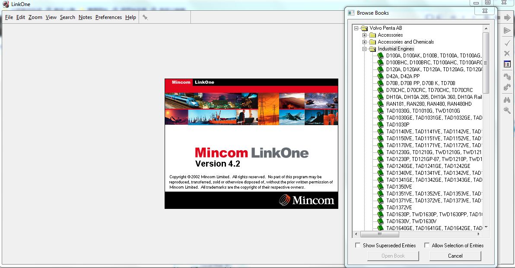This screenshot has width=515, height=268.
Task: Enable the Show Superseded Entries checkbox
Action: pos(358,246)
